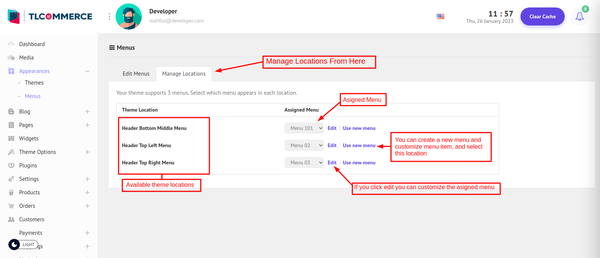Click the Plugins icon in sidebar

[x=11, y=166]
